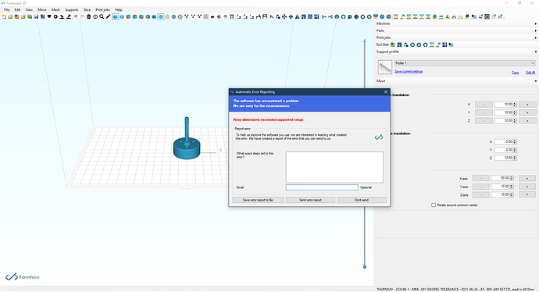This screenshot has width=539, height=292.
Task: Open the Profile 1 dropdown
Action: [x=465, y=63]
